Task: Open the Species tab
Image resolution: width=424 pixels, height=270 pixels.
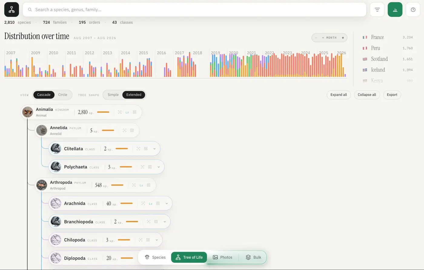Action: [155, 257]
